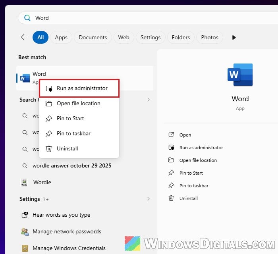
Task: Click the folder icon in details pane
Action: coord(171,160)
